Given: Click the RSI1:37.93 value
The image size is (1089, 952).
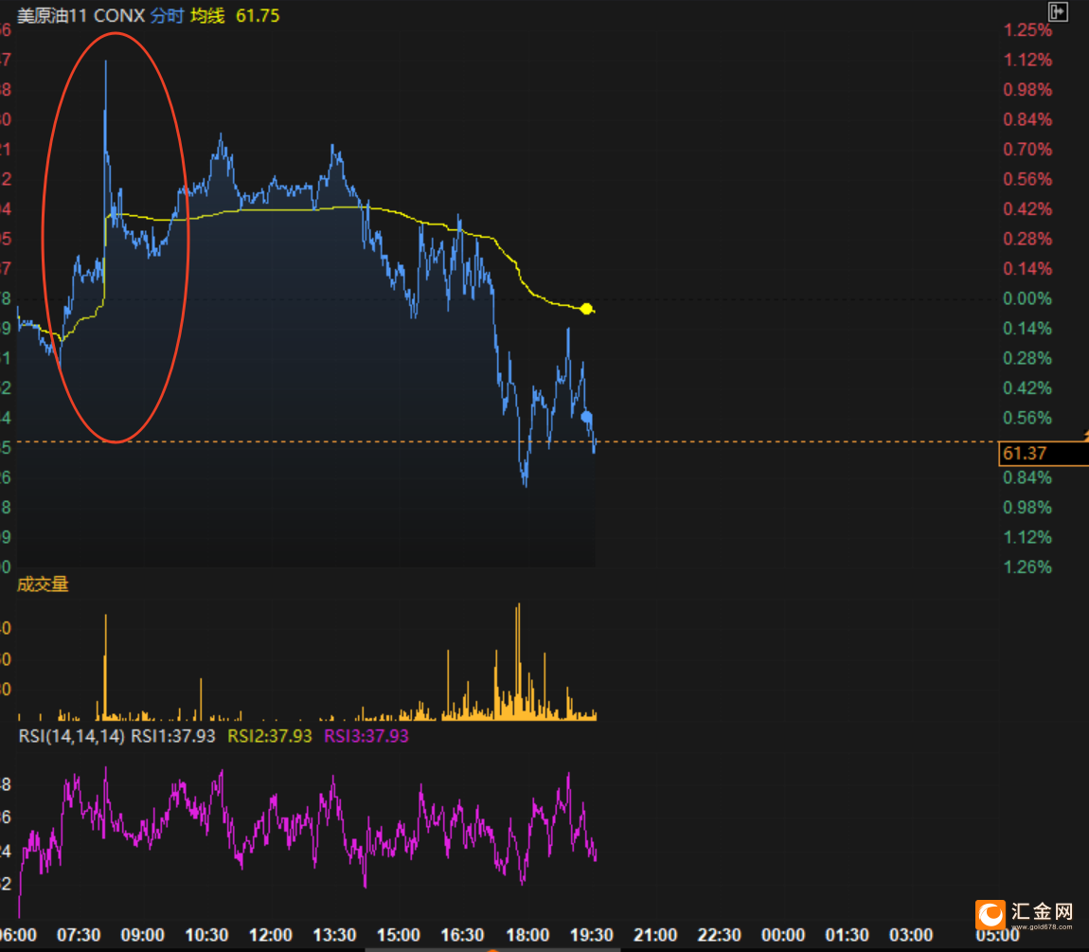Looking at the screenshot, I should click(173, 736).
